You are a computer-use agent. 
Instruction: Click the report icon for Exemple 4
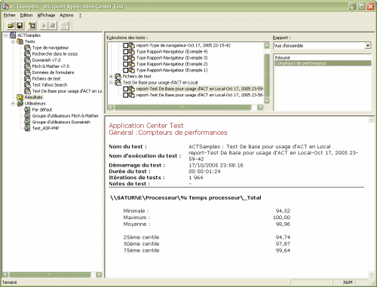(132, 51)
